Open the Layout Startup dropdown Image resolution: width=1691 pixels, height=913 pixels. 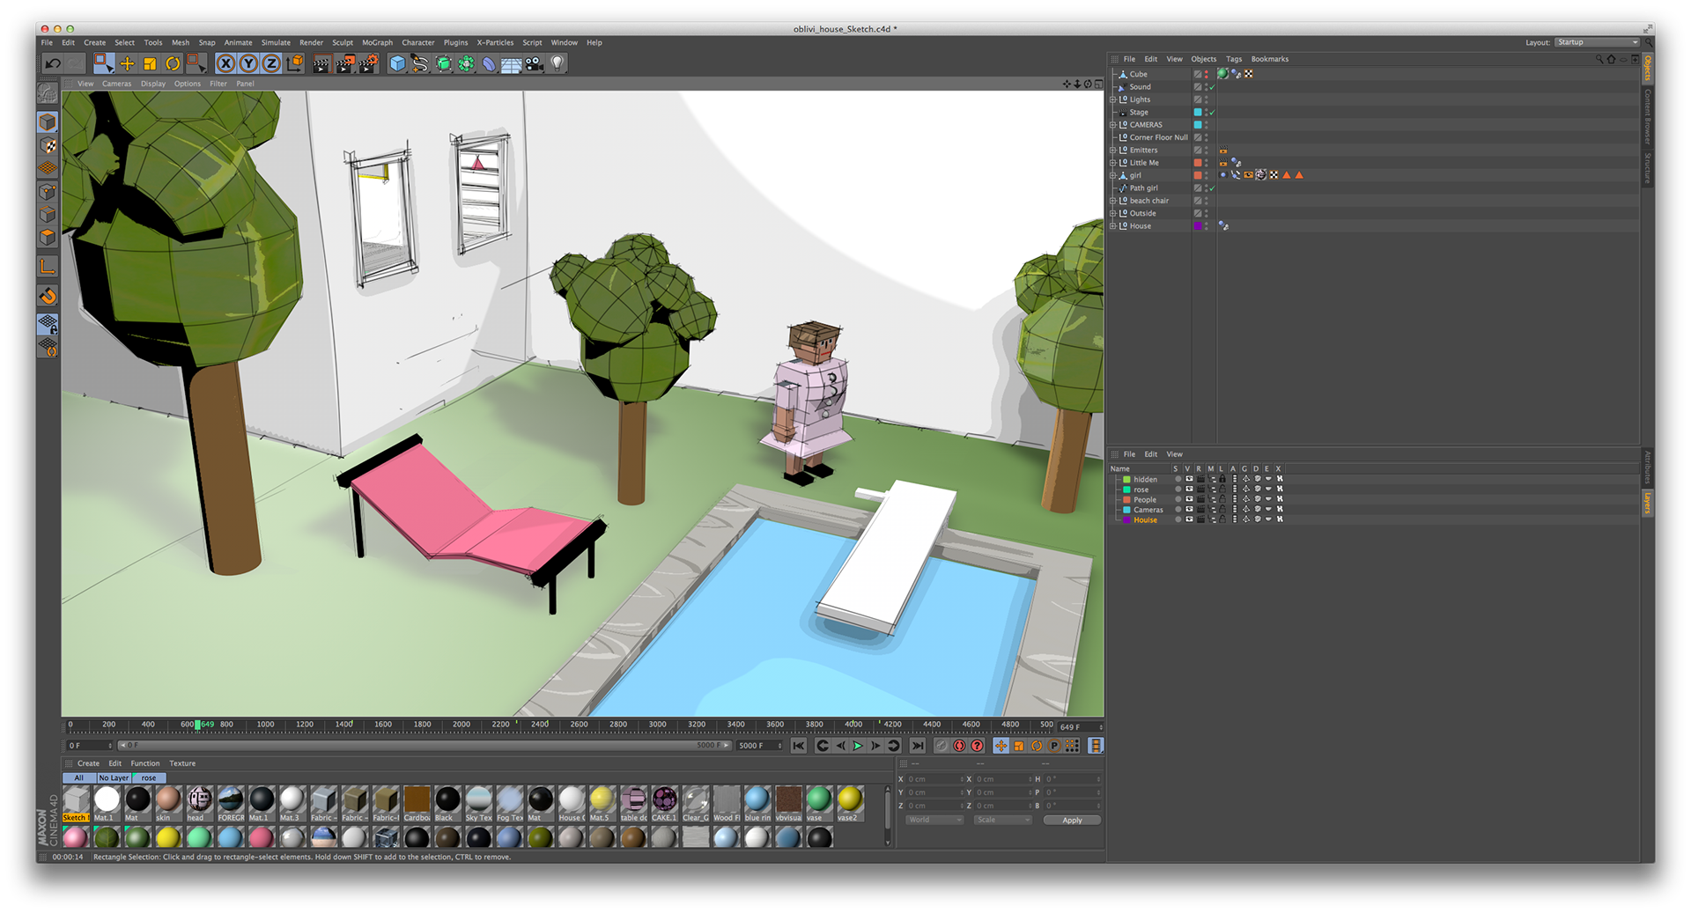point(1597,42)
